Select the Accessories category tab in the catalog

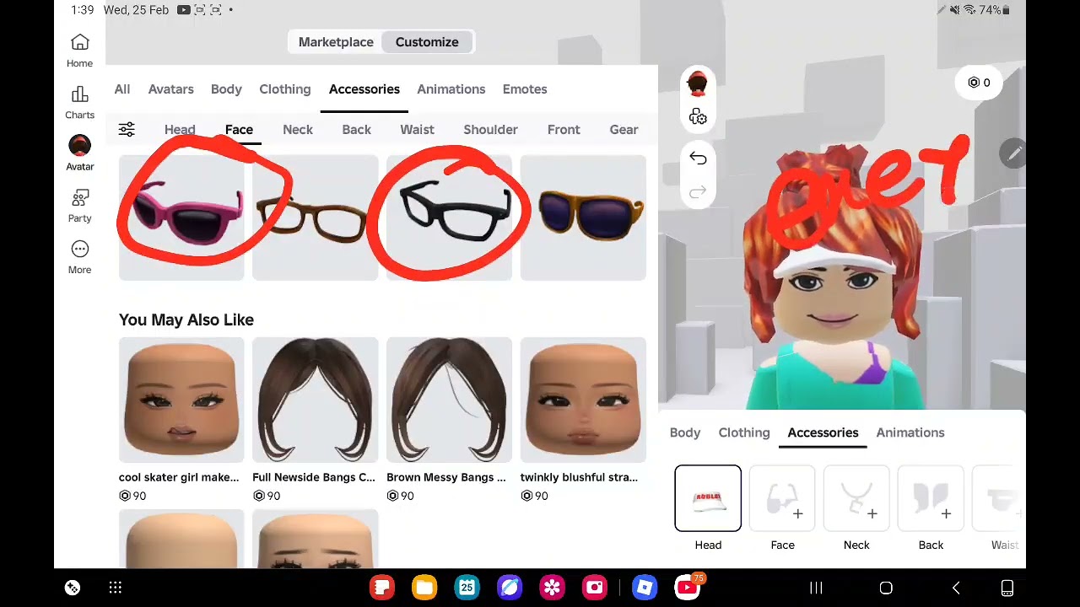(x=364, y=89)
